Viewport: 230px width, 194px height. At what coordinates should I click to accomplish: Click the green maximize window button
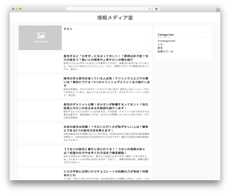point(20,9)
